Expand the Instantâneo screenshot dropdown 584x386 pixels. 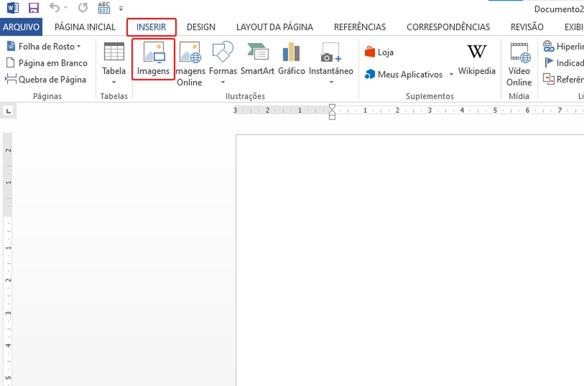(331, 82)
